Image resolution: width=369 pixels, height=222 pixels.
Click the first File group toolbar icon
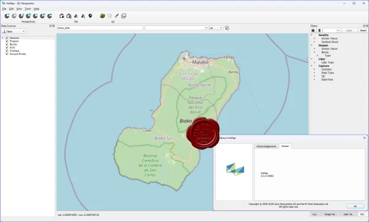pos(62,16)
